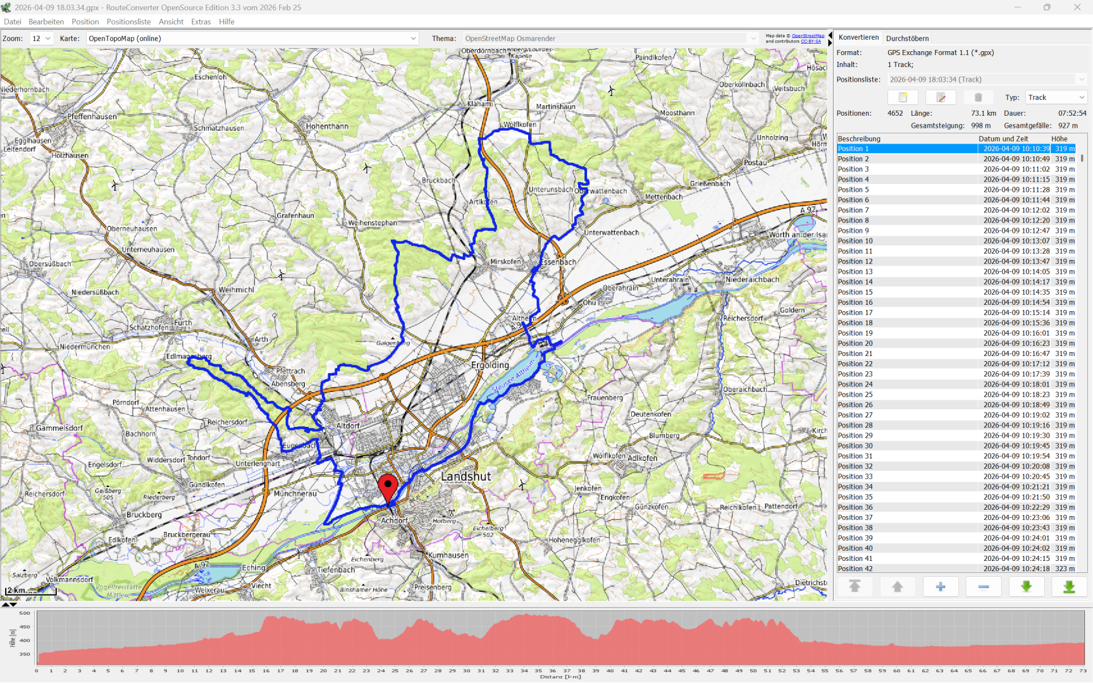
Task: Collapse elevation profile with down triangle
Action: [14, 605]
